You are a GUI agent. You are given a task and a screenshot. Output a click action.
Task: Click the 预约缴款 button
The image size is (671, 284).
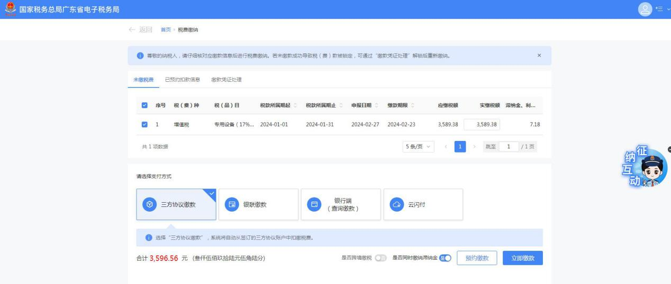coord(477,258)
